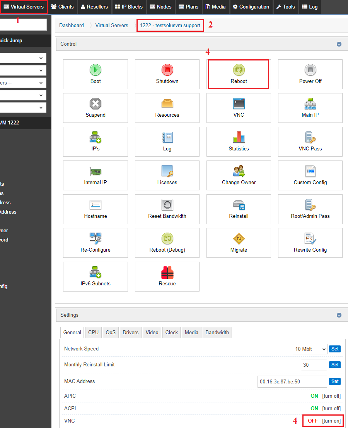This screenshot has width=348, height=428.
Task: Click Set for Monthly Reinstall Limit
Action: click(335, 365)
